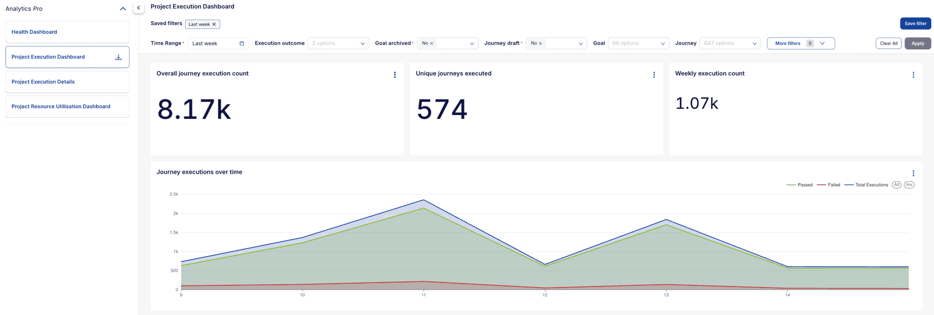Click download icon beside Project Execution Dashboard

point(118,57)
